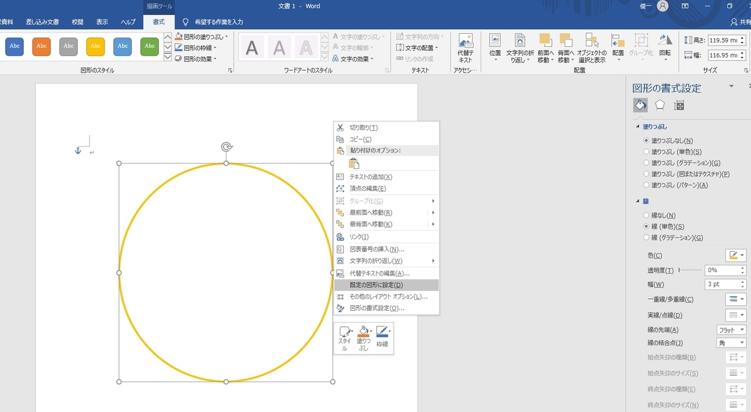Click 配置 align icon in ribbon
The width and height of the screenshot is (751, 412).
tap(618, 48)
